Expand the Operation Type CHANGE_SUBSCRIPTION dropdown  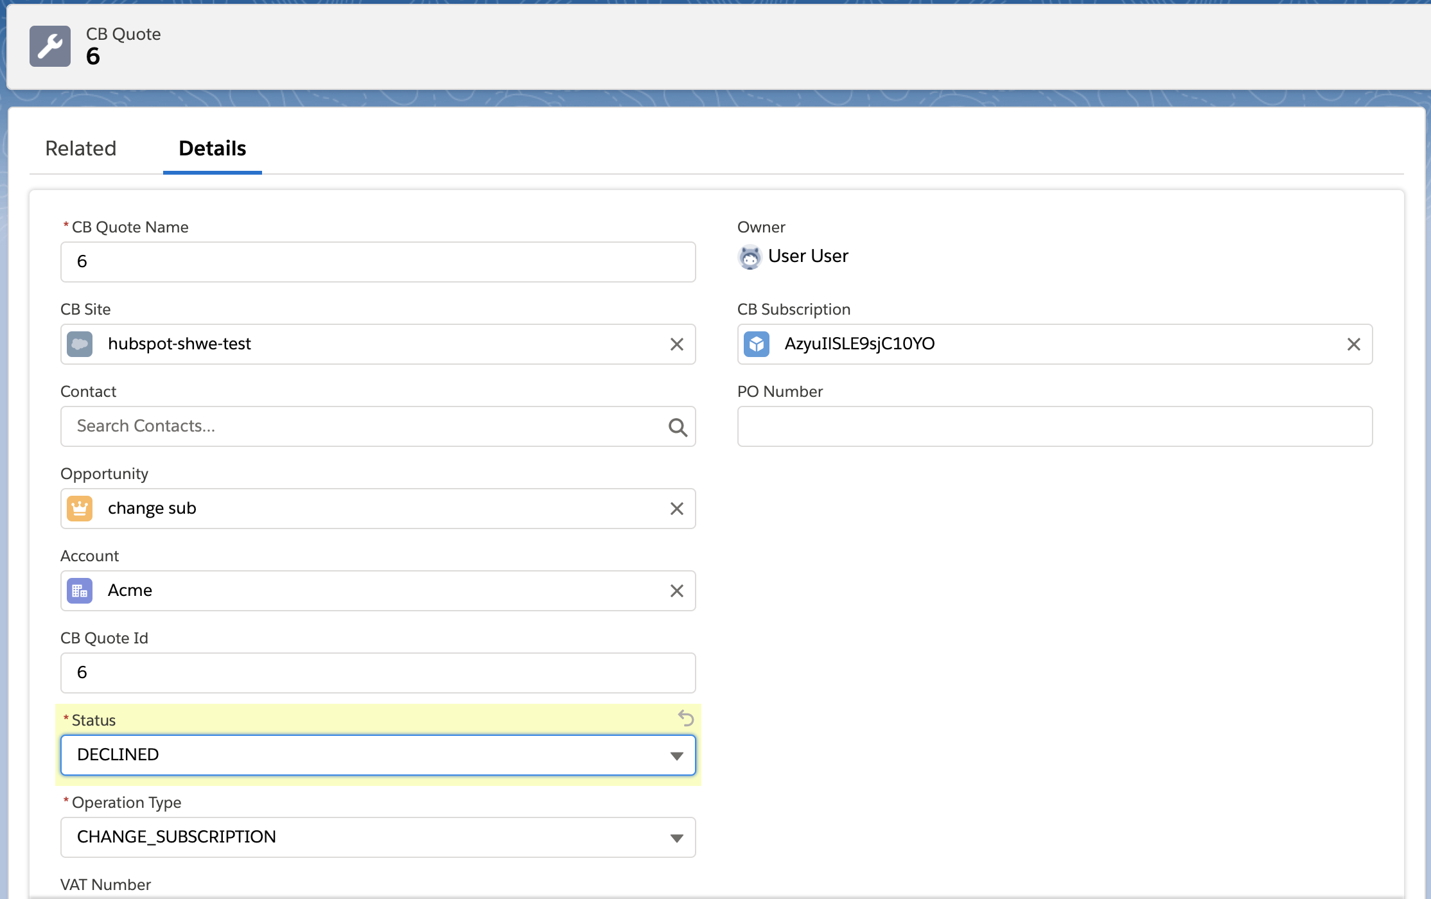[x=378, y=837]
